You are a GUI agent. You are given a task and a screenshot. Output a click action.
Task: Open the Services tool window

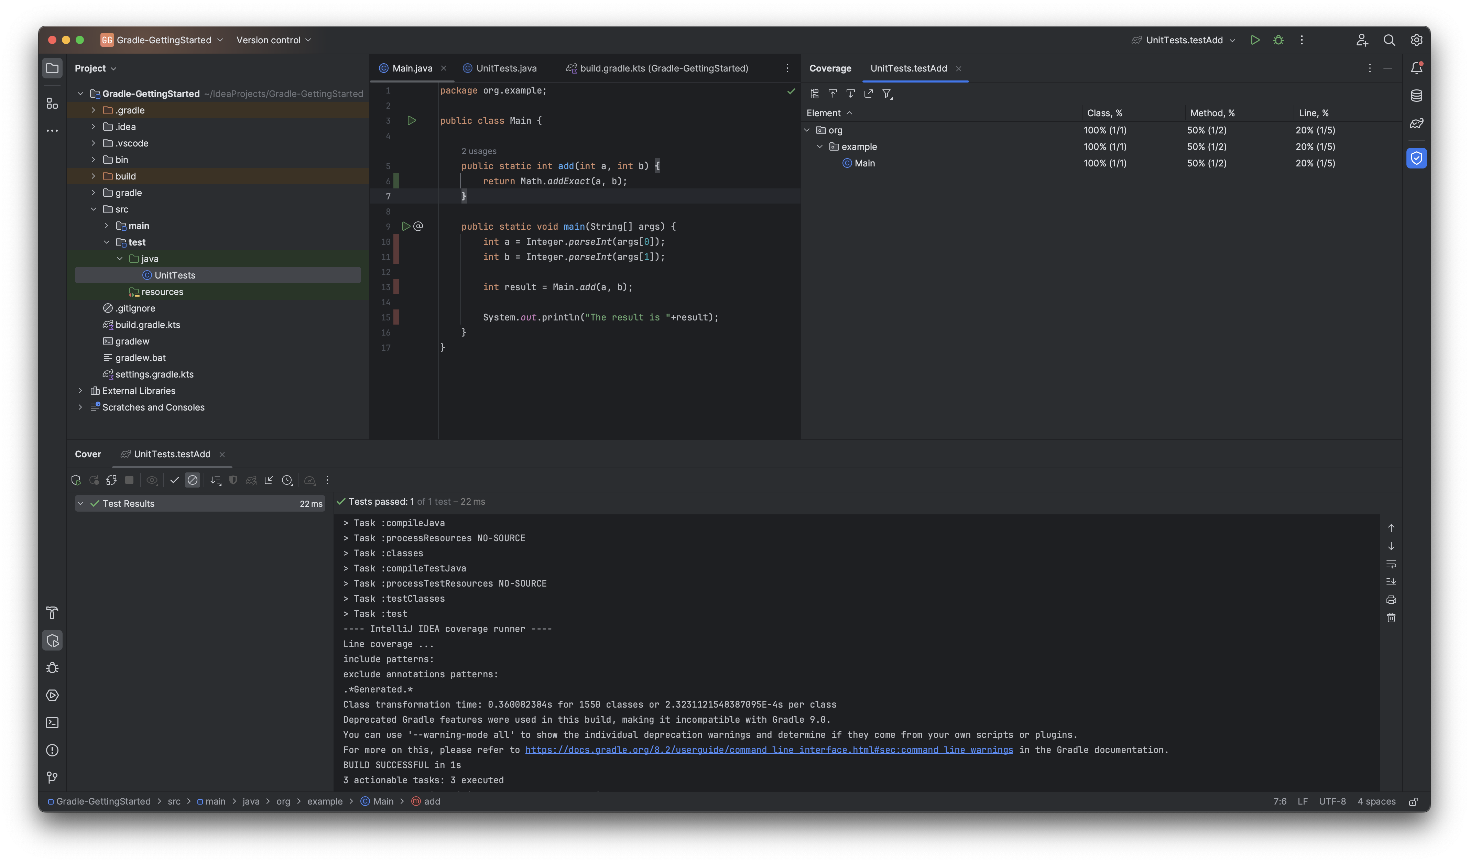(x=52, y=695)
